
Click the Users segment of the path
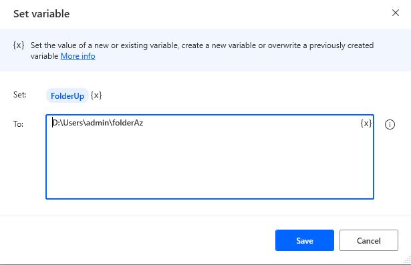73,123
